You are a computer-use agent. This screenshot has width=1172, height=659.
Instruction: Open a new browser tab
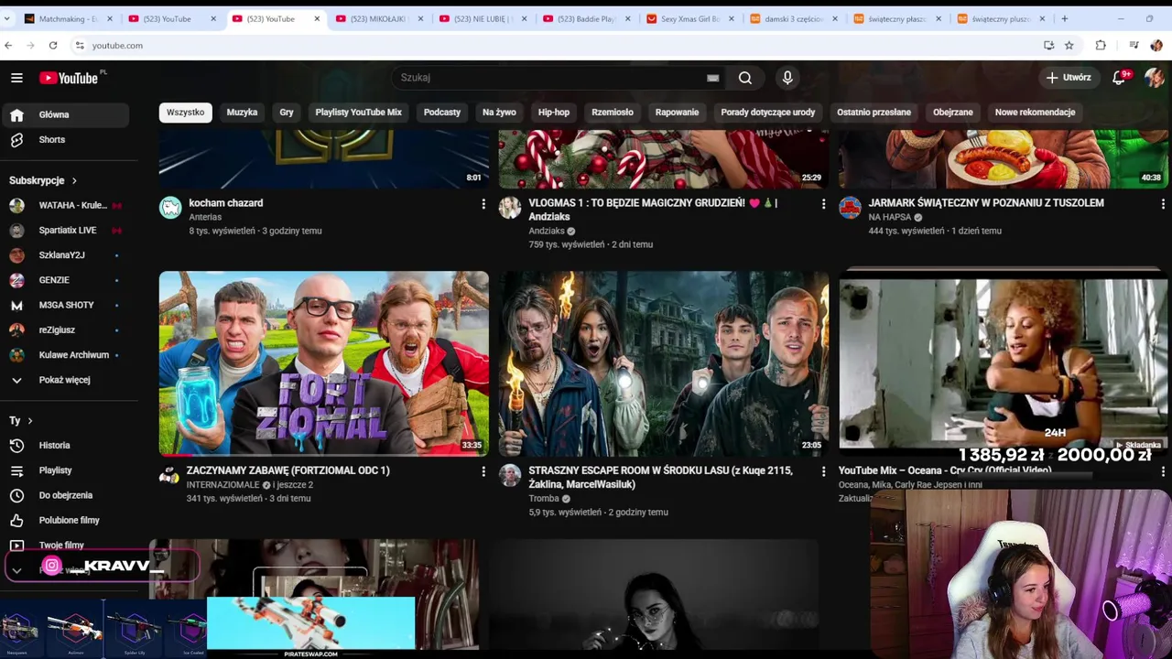click(x=1064, y=18)
